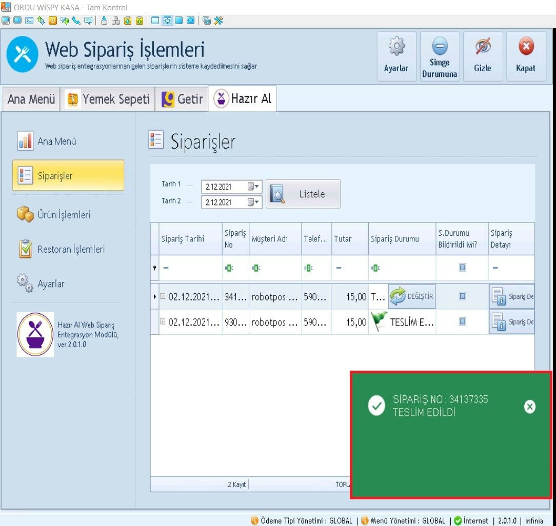Click the clipboard with down arrow icon

(128, 21)
